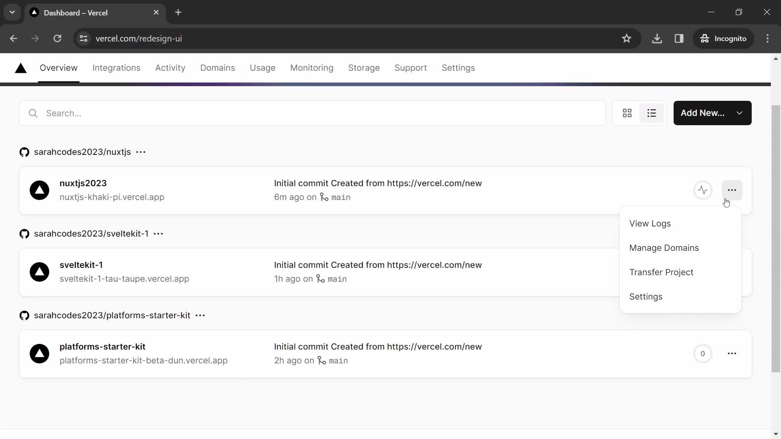Choose View Logs from the menu
This screenshot has width=781, height=439.
click(x=680, y=224)
